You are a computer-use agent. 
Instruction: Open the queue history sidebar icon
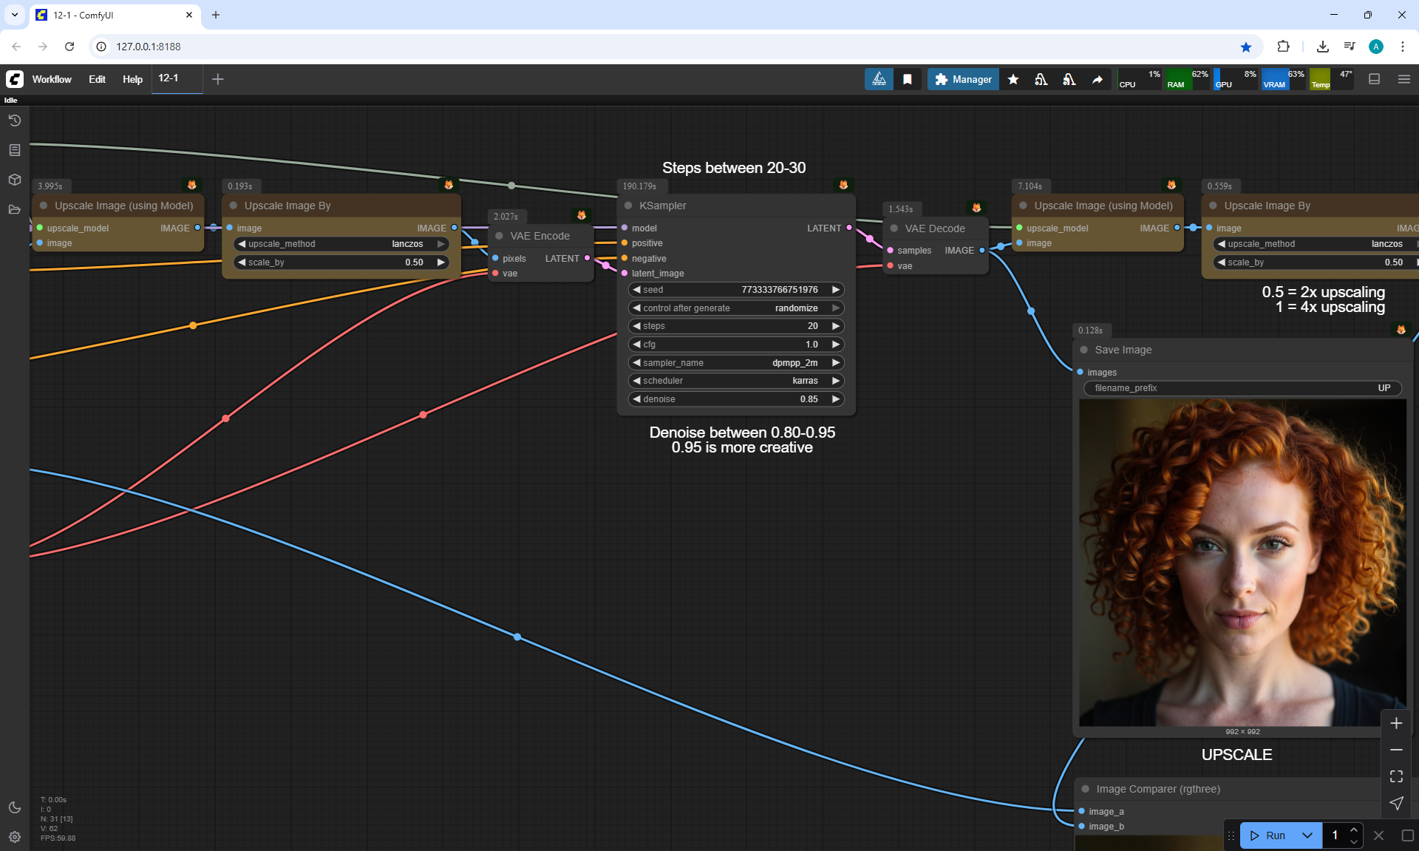pyautogui.click(x=14, y=121)
